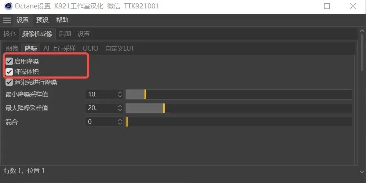Open the 帮助 menu
The height and width of the screenshot is (183, 366).
tap(62, 20)
